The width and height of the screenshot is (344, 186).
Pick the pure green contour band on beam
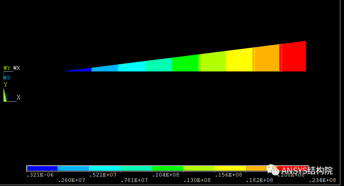coord(186,64)
